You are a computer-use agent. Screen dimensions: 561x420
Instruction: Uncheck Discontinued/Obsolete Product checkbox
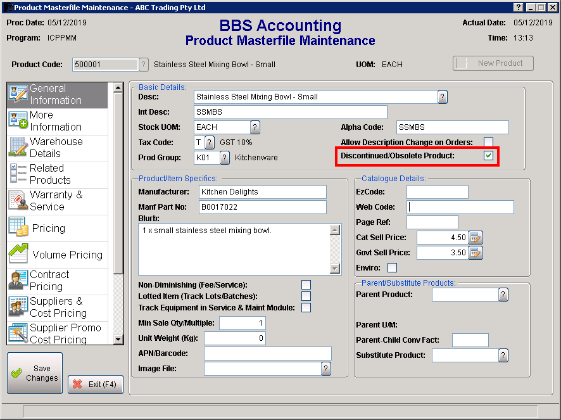[x=488, y=156]
